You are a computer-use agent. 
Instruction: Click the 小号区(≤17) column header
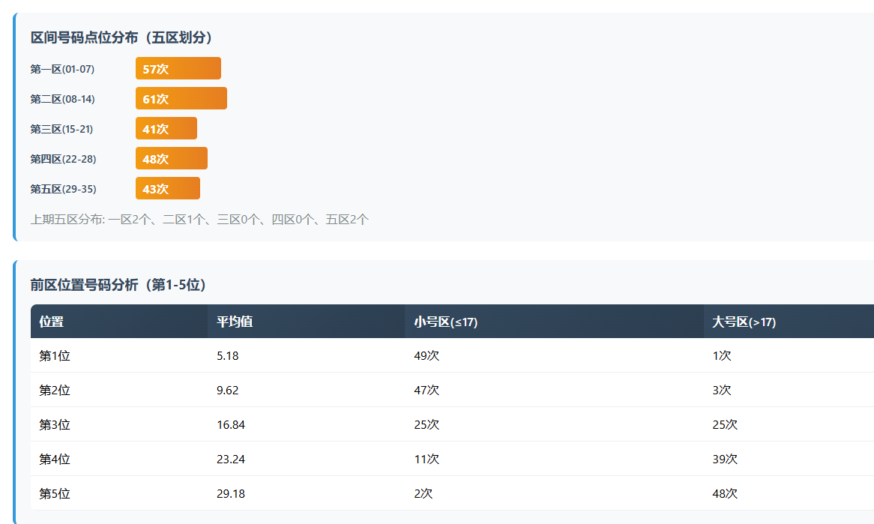[445, 322]
